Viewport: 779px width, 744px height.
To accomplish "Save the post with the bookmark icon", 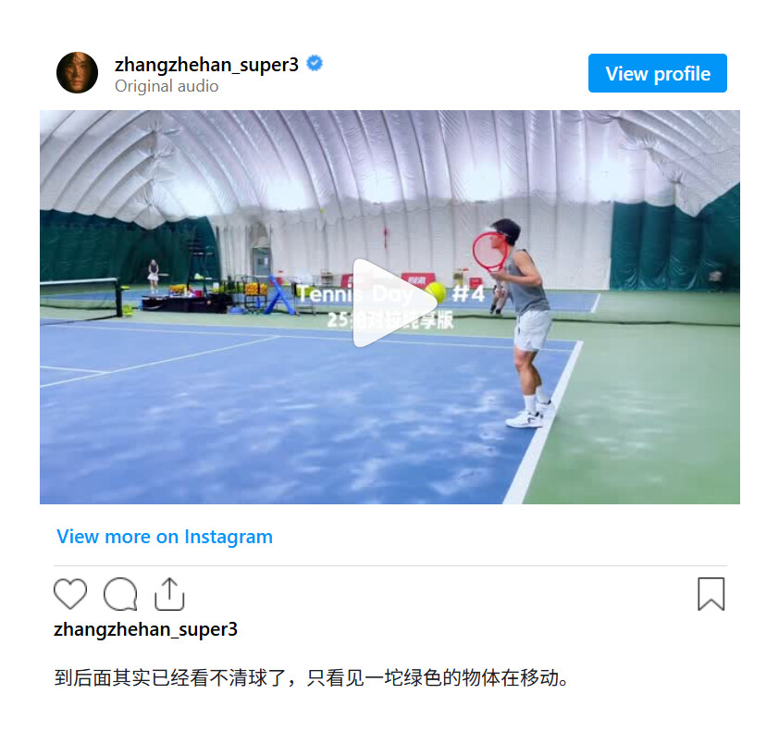I will click(711, 593).
